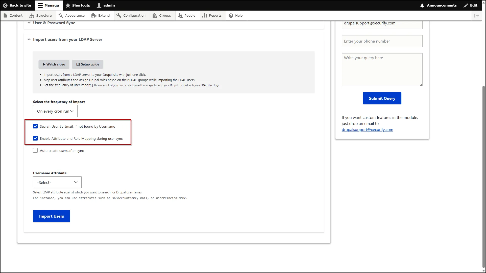486x273 pixels.
Task: Uncheck Enable Attribute and Role Mapping
Action: click(35, 138)
